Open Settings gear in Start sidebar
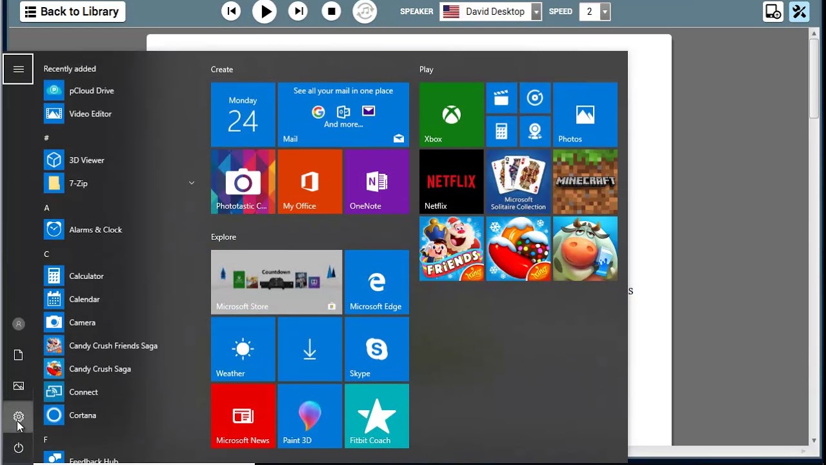 tap(18, 417)
